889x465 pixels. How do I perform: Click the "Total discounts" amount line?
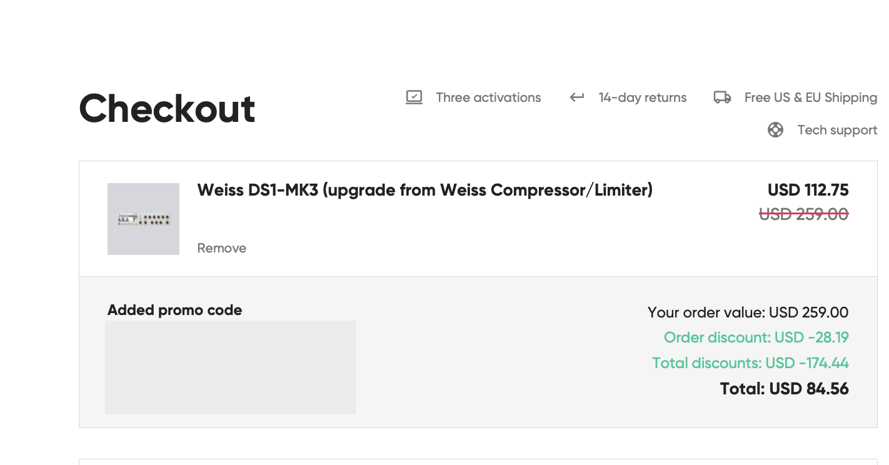click(x=750, y=363)
